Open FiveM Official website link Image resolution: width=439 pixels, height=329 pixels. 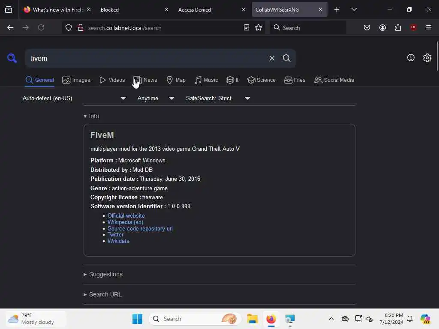pos(126,216)
